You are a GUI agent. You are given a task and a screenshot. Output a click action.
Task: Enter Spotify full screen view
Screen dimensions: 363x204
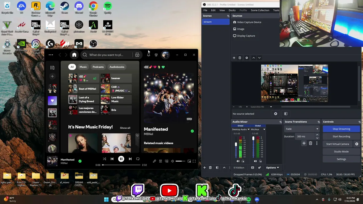pos(194,161)
